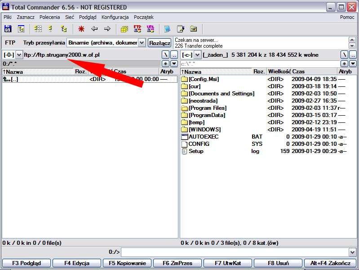Switch to brief file list view icon
Screen dimensions: 359x270
38,29
